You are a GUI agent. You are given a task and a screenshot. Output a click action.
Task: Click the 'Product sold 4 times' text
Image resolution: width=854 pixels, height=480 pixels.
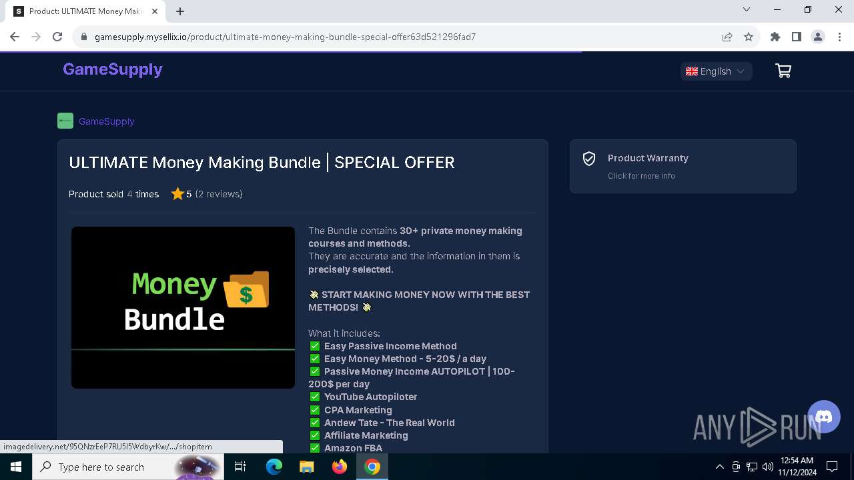pyautogui.click(x=114, y=194)
